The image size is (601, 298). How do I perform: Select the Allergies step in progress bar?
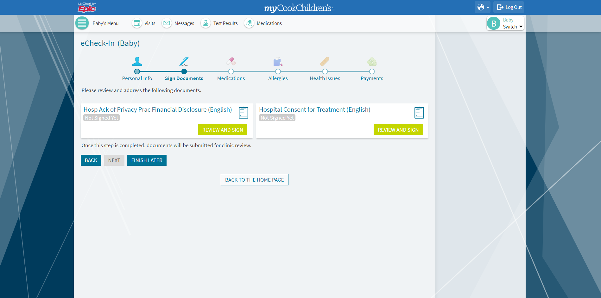[278, 71]
